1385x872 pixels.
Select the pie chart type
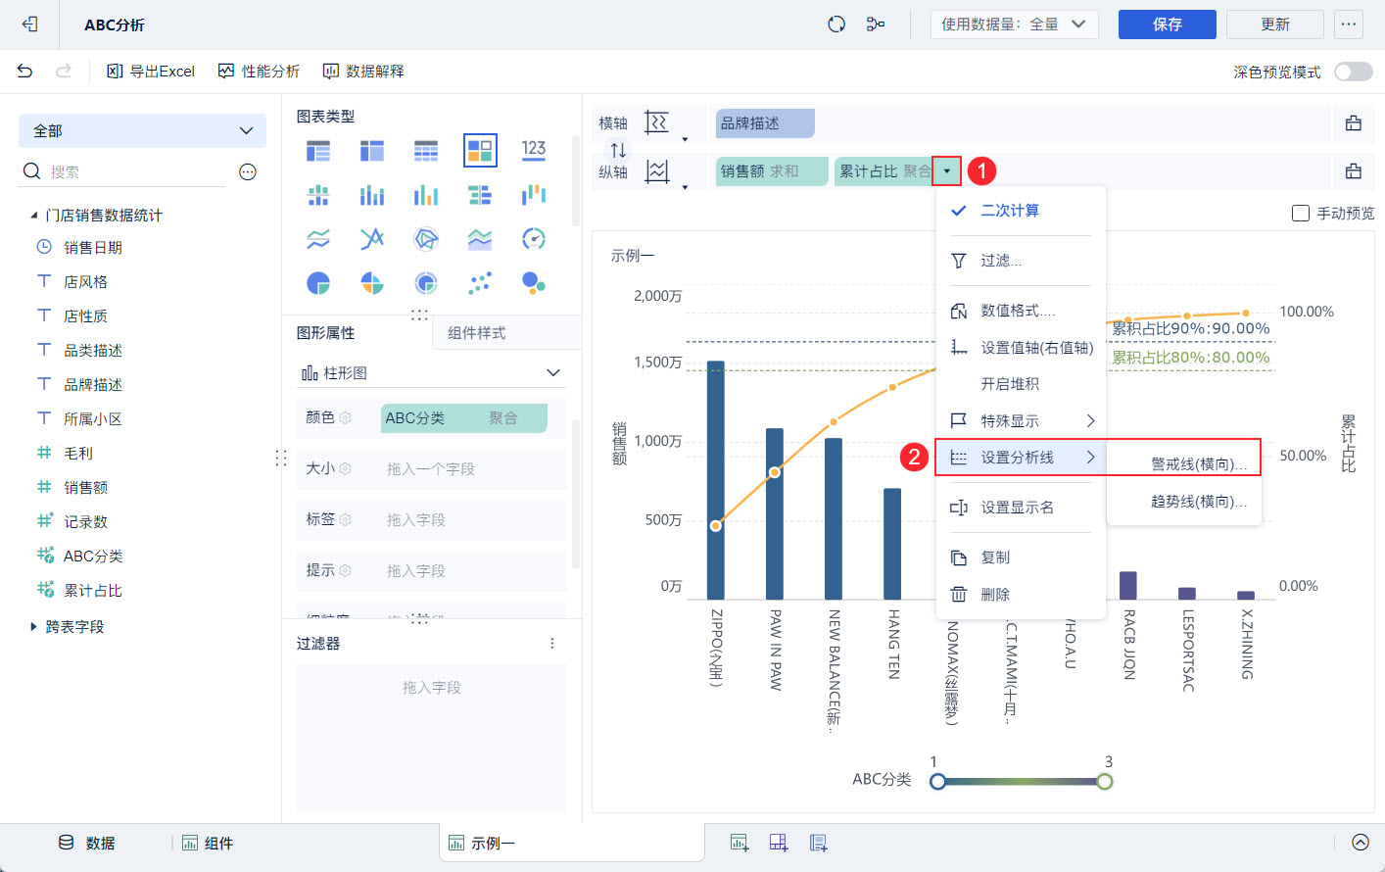coord(318,283)
